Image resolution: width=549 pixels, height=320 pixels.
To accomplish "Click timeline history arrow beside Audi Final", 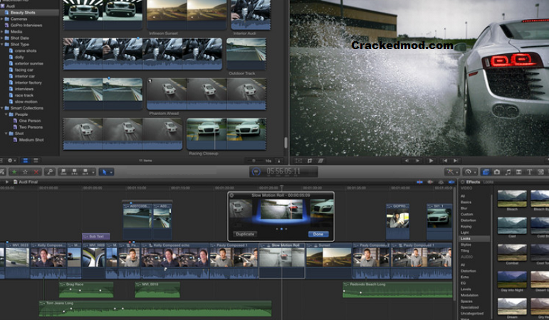I will pyautogui.click(x=6, y=182).
